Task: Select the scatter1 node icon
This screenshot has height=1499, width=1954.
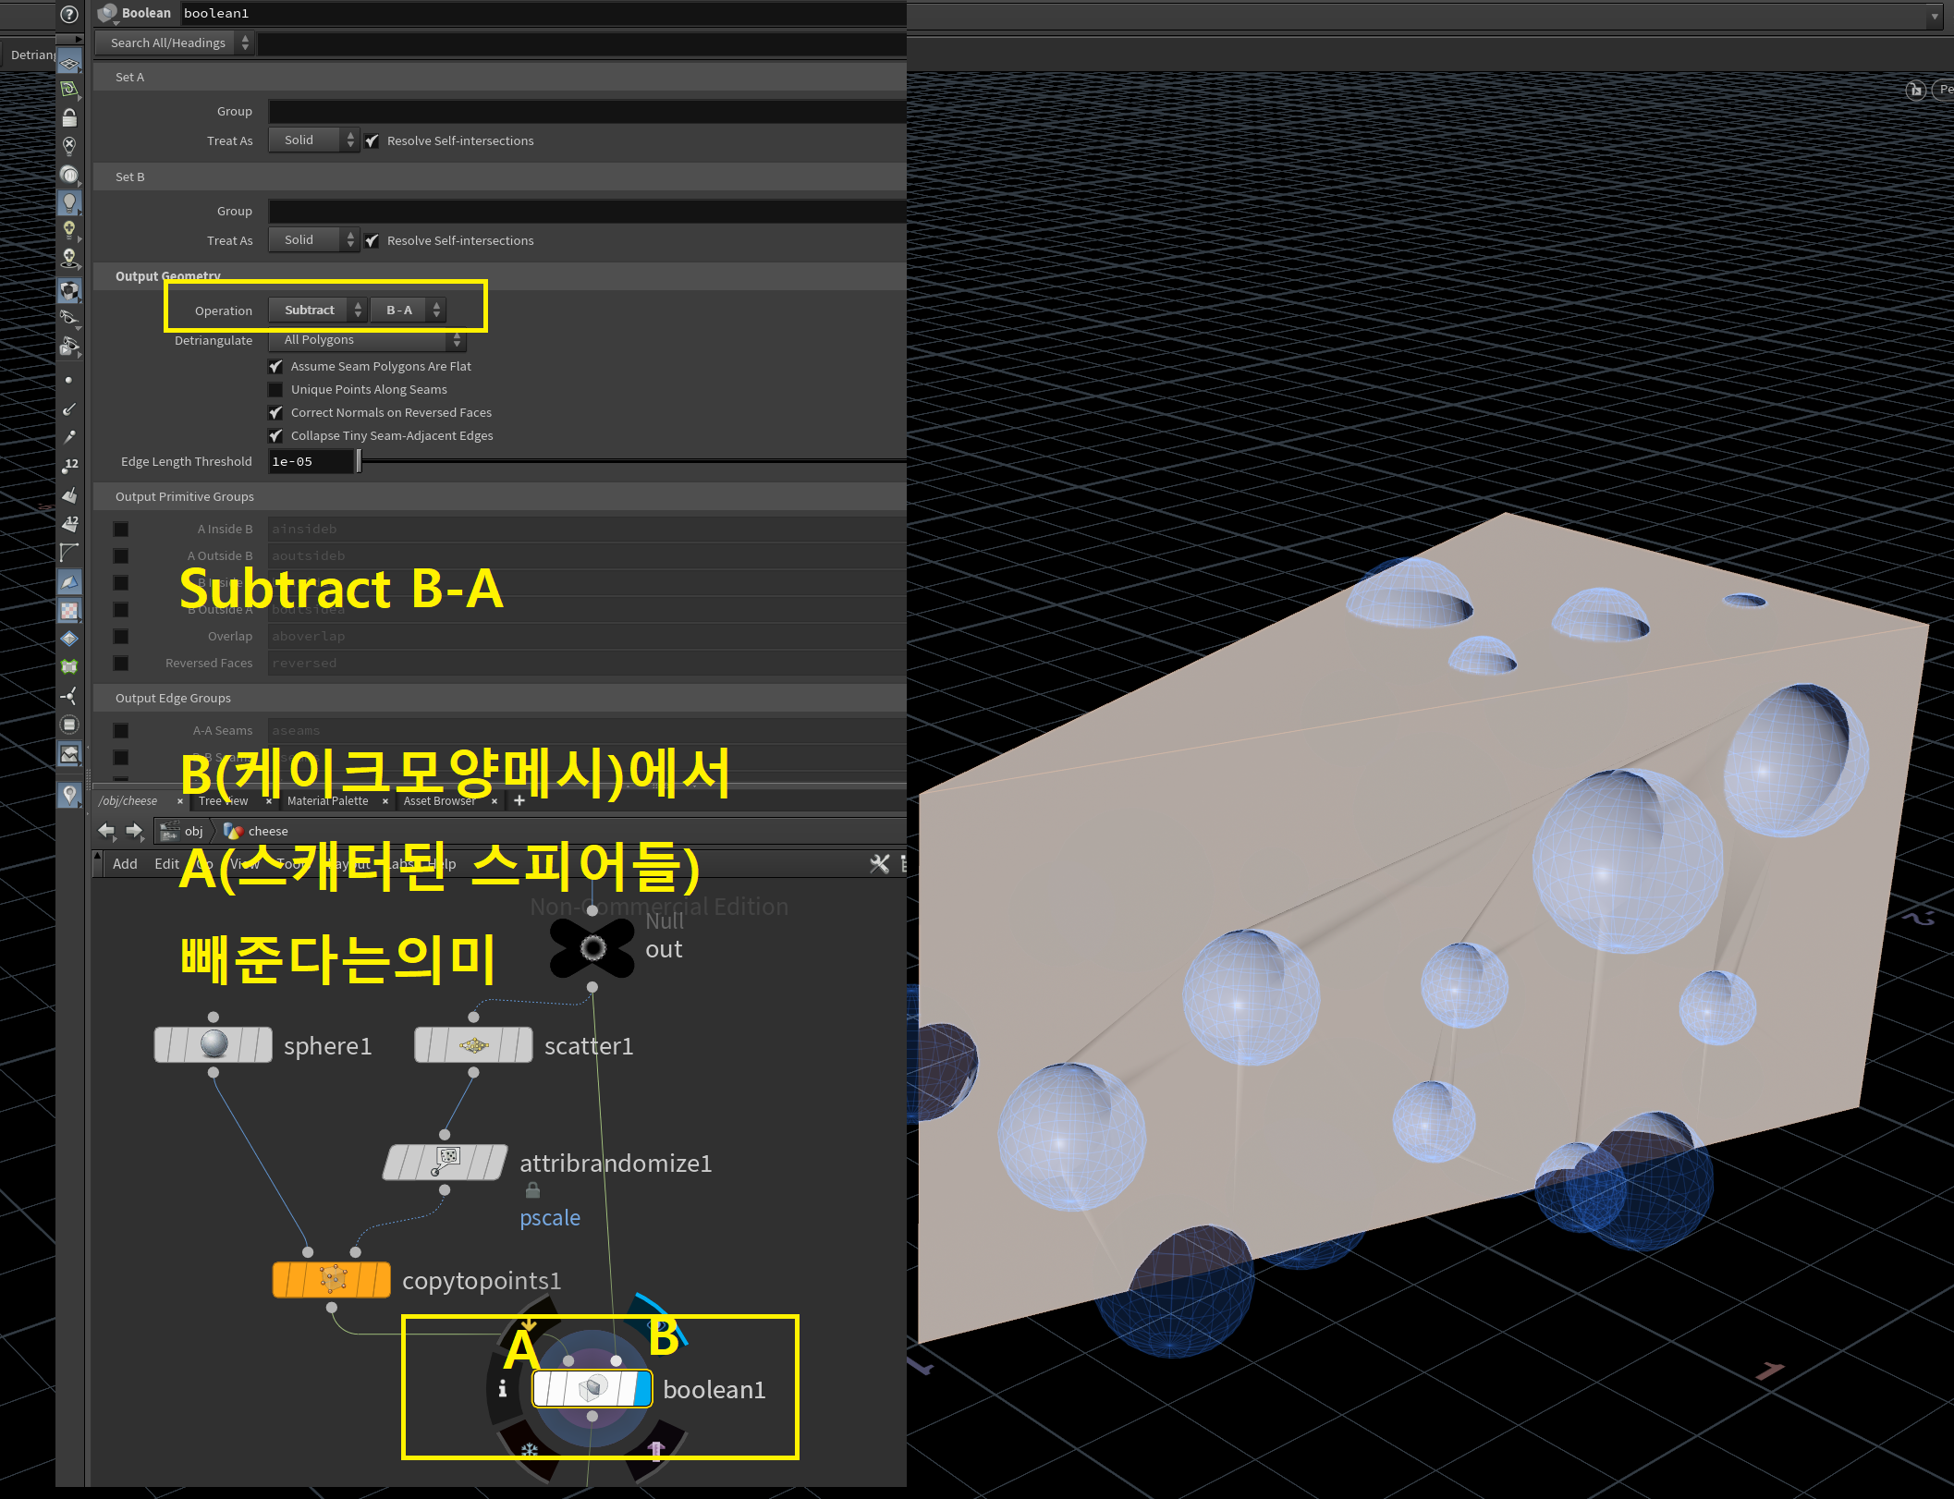Action: 474,1045
